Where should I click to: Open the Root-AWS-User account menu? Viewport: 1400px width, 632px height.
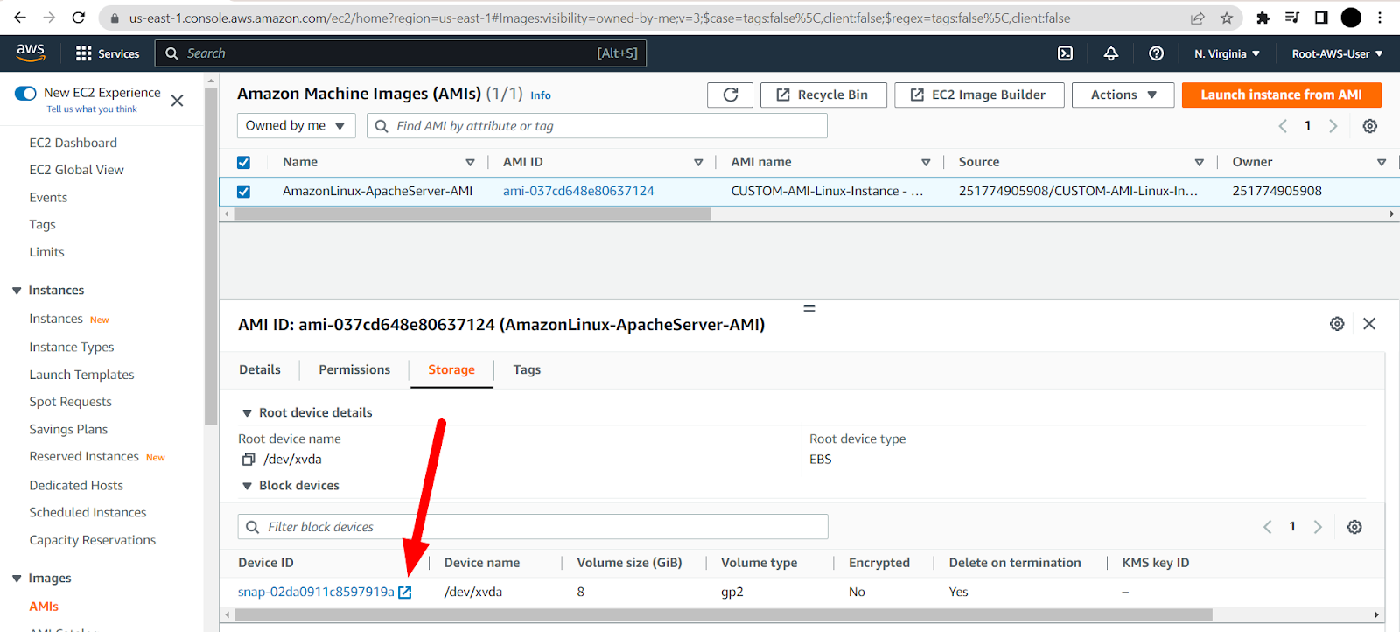point(1337,53)
